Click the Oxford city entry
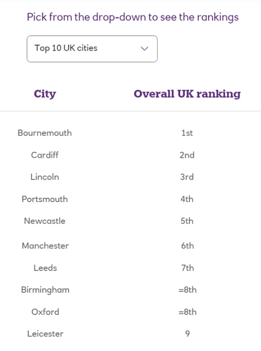Image resolution: width=261 pixels, height=351 pixels. coord(45,312)
